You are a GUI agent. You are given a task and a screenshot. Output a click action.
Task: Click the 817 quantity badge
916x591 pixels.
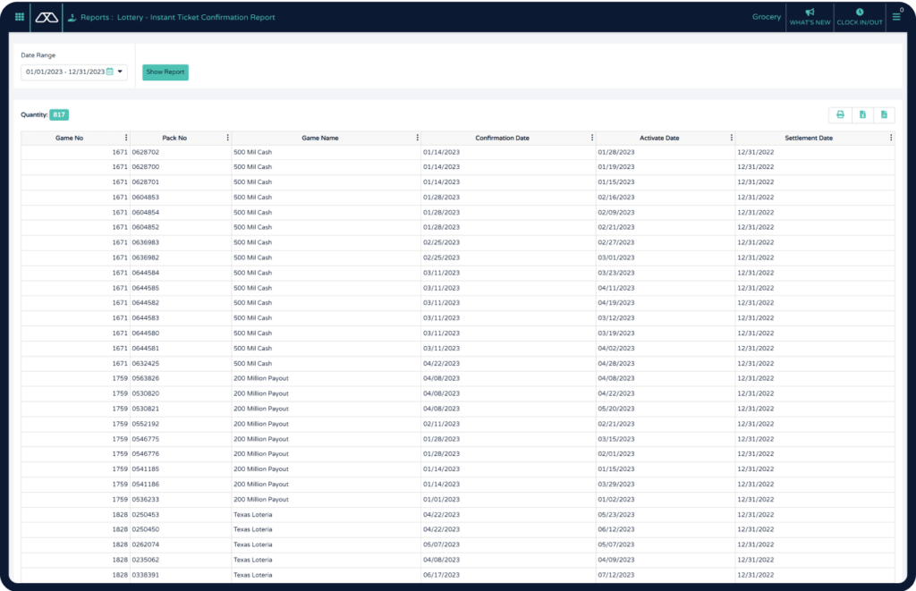pos(58,114)
